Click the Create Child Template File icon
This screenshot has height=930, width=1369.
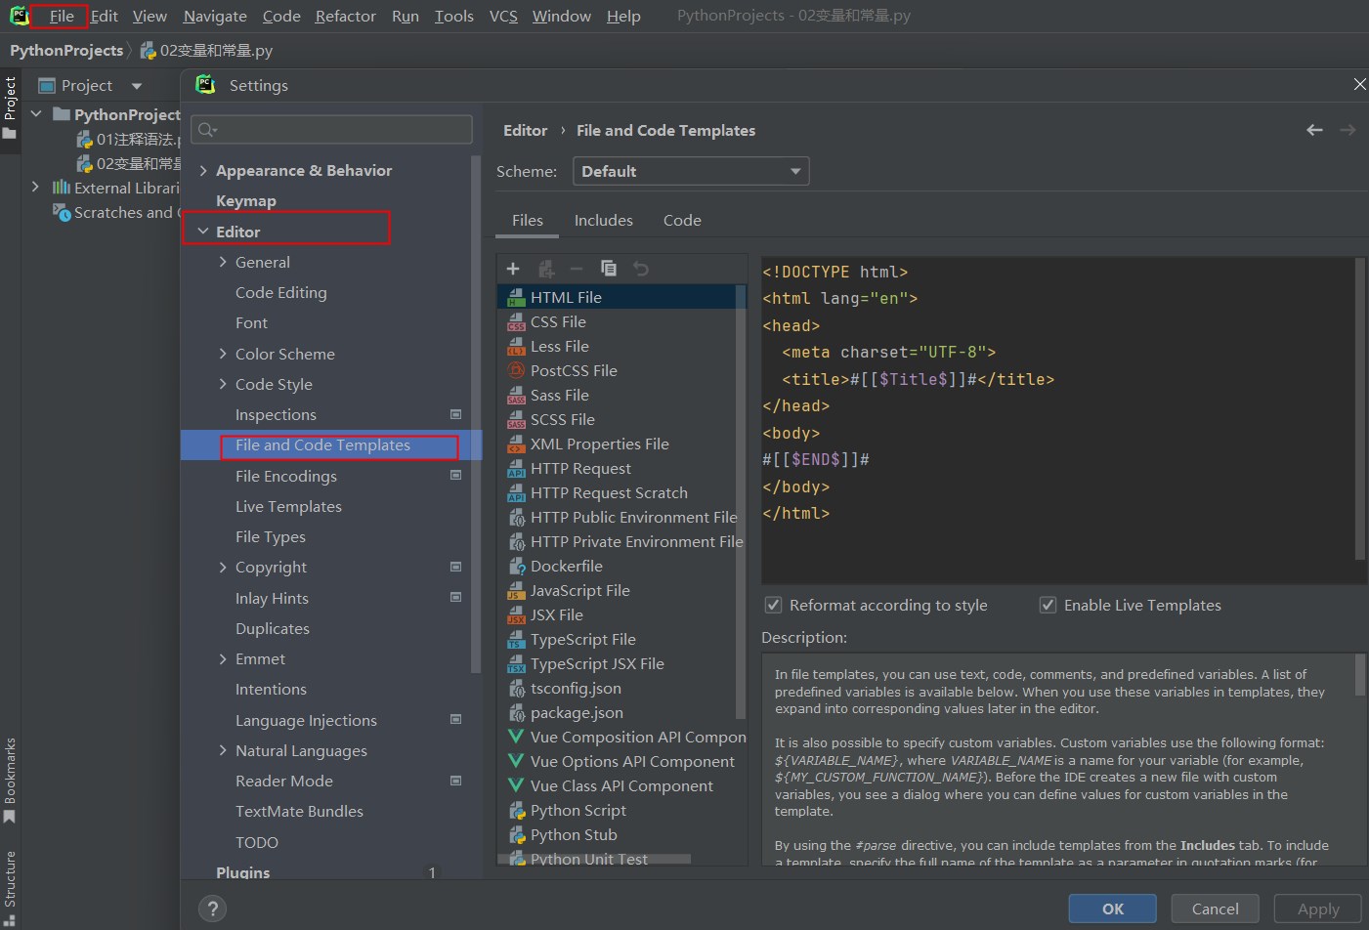pos(546,269)
